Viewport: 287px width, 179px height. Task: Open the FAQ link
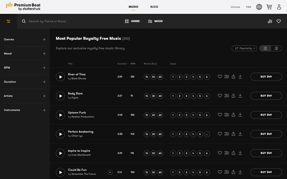249,7
